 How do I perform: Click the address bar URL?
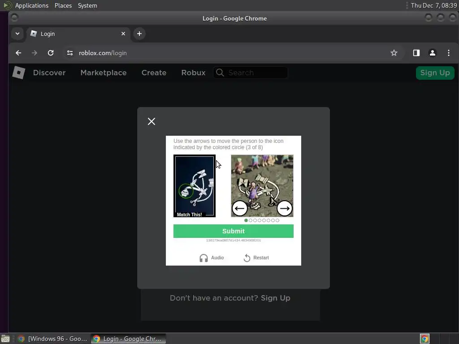[x=103, y=53]
